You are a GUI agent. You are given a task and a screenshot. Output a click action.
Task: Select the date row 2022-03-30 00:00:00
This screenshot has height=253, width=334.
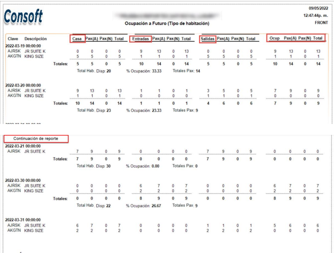(23, 181)
